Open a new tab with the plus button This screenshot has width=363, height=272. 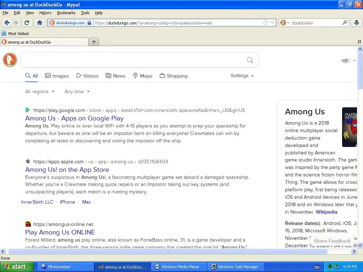tap(94, 42)
